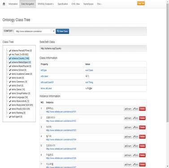The width and height of the screenshot is (169, 168).
Task: Follow the owl:Thing value link
Action: [89, 82]
